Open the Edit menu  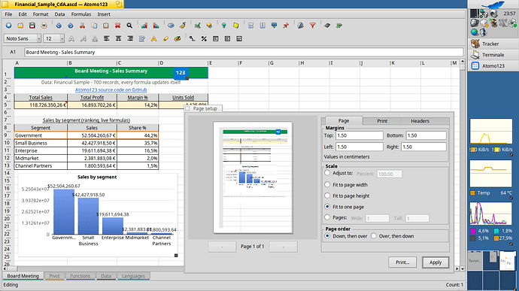coord(23,14)
